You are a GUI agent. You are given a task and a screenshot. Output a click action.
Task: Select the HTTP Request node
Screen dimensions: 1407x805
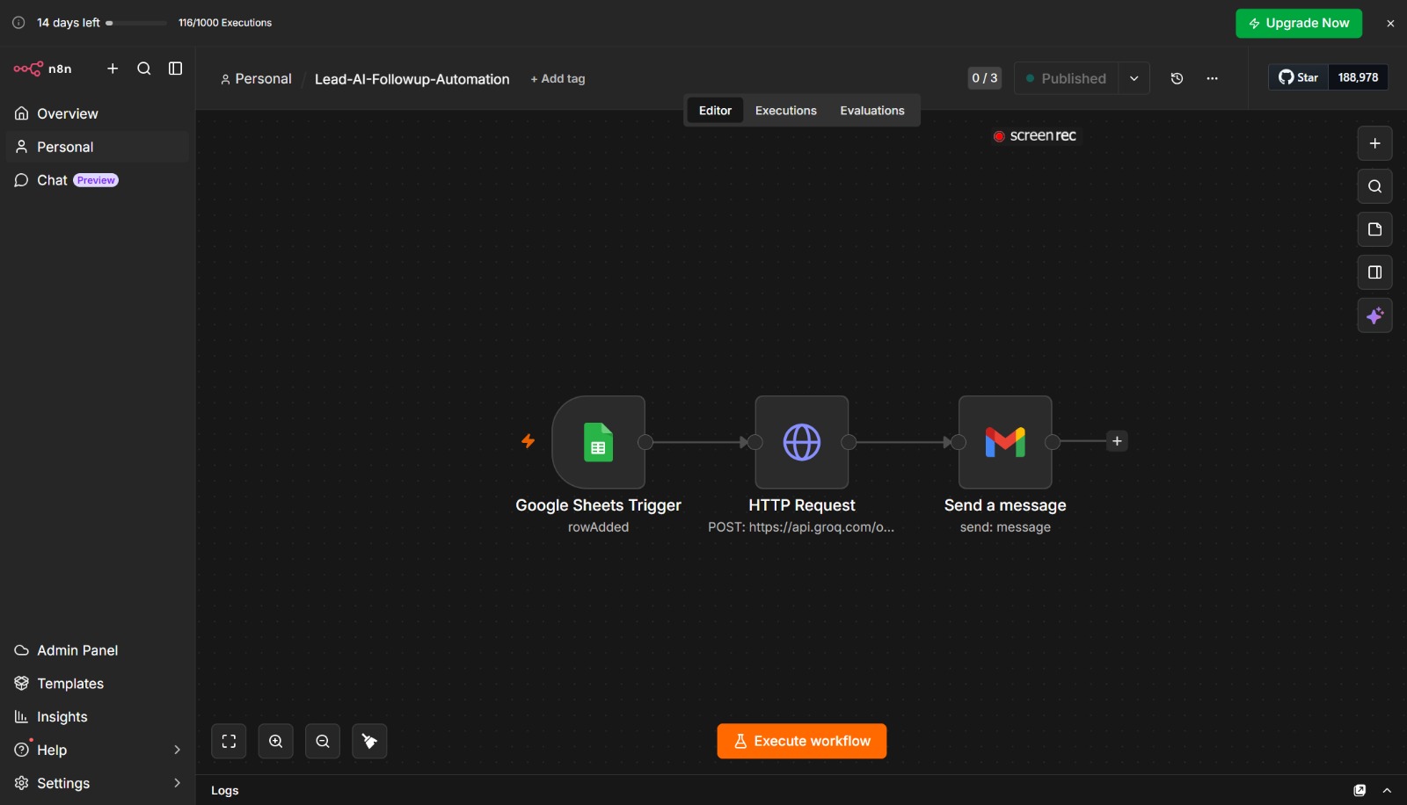pyautogui.click(x=802, y=442)
